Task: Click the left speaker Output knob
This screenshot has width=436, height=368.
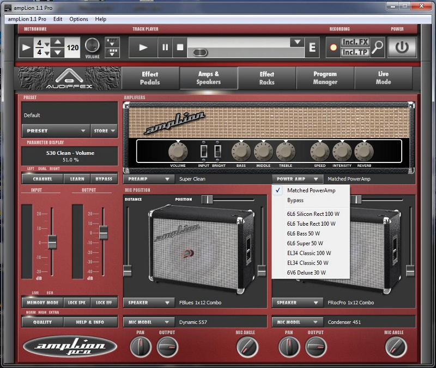Action: [167, 347]
